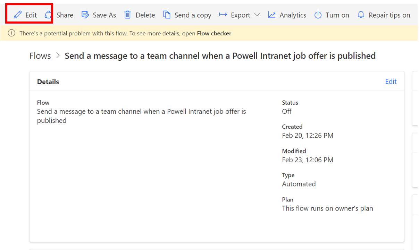Click the Modified date Feb 23, 12:06 PM
Image resolution: width=419 pixels, height=250 pixels.
pyautogui.click(x=308, y=160)
